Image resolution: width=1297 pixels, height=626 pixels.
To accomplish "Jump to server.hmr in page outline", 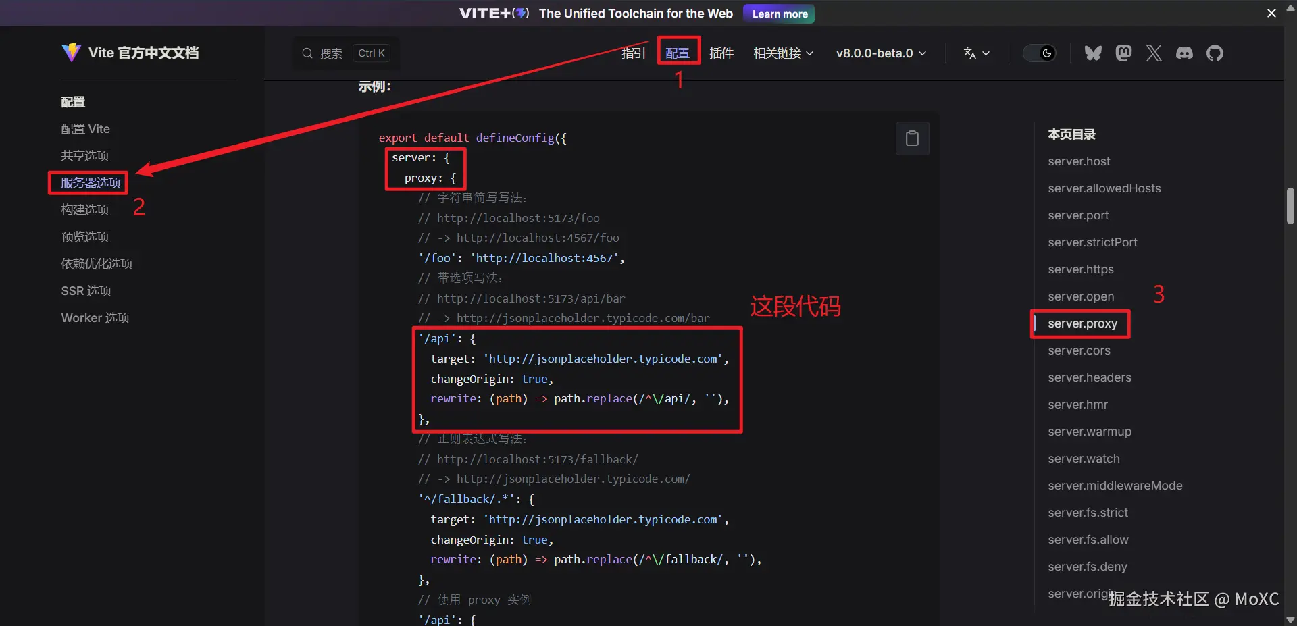I will coord(1077,405).
